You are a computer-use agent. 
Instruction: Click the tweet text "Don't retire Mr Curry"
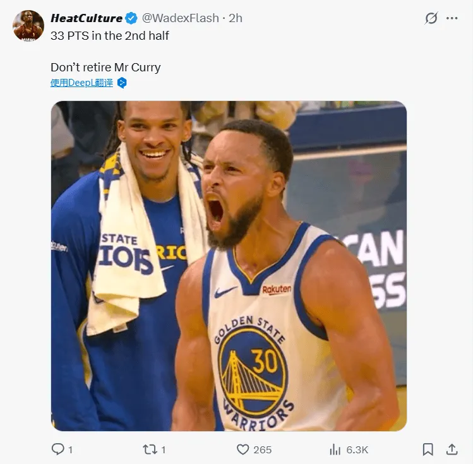coord(105,67)
